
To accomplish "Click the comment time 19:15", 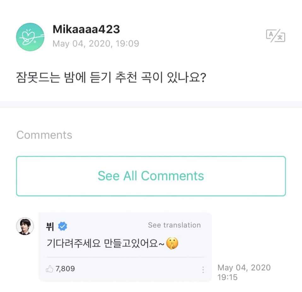I will [227, 277].
